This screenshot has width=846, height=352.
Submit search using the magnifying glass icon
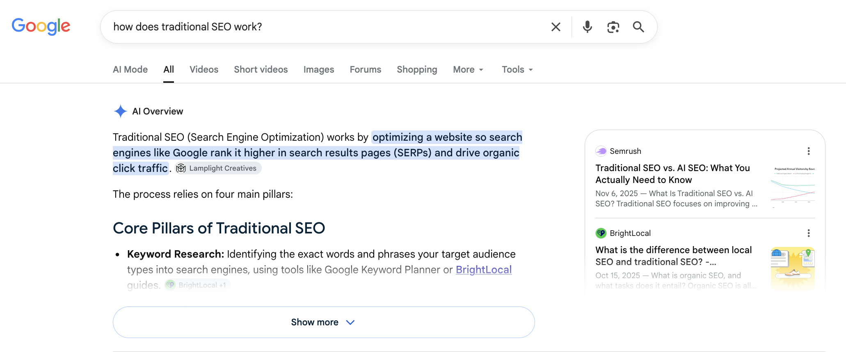(x=638, y=27)
